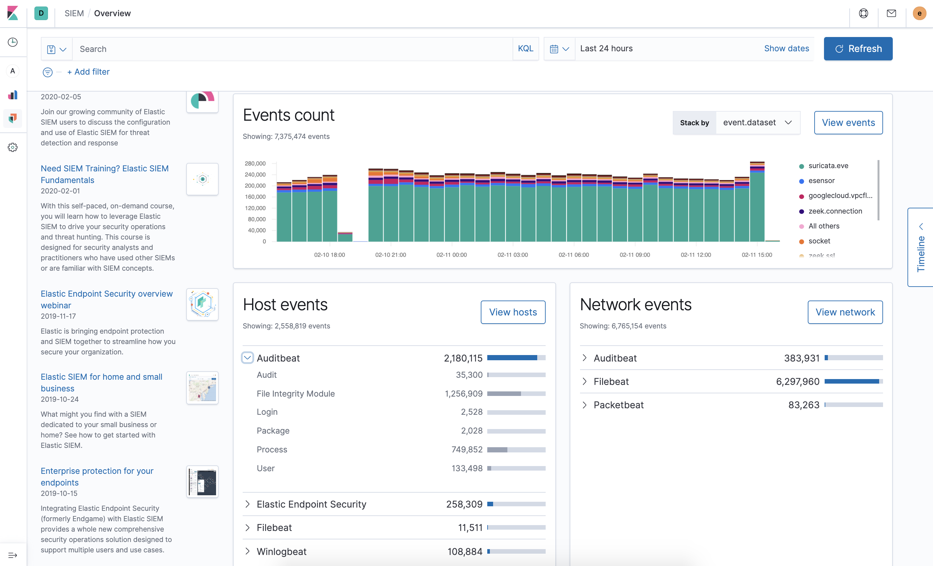Click the Package count 2,028

471,430
